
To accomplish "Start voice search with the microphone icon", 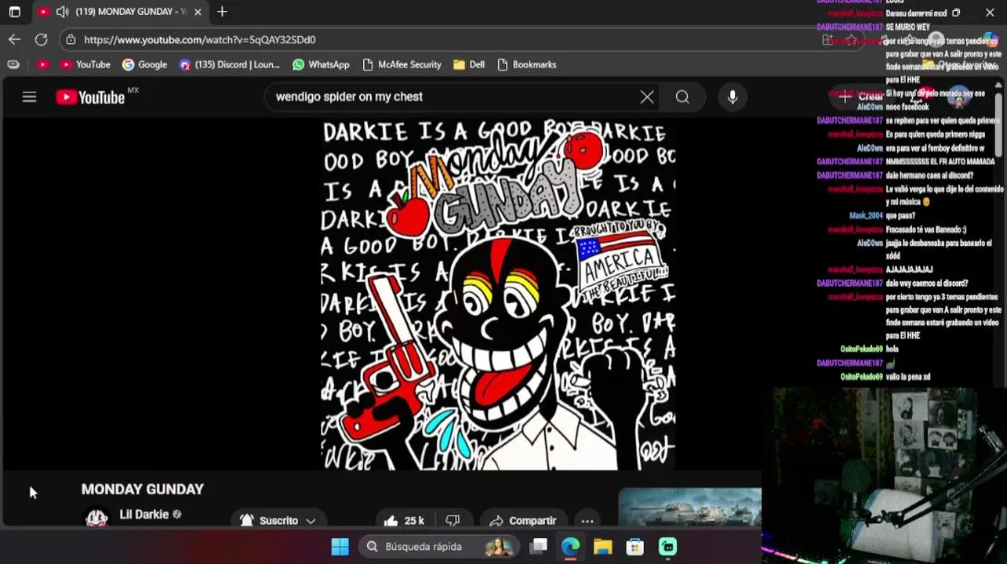I will (733, 97).
